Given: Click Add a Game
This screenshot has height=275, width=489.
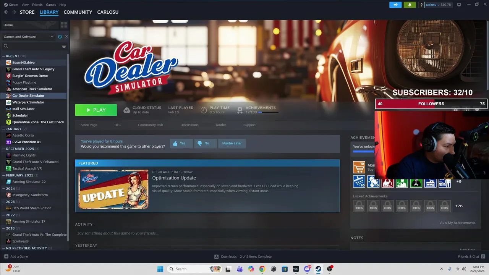Looking at the screenshot, I should pyautogui.click(x=16, y=257).
